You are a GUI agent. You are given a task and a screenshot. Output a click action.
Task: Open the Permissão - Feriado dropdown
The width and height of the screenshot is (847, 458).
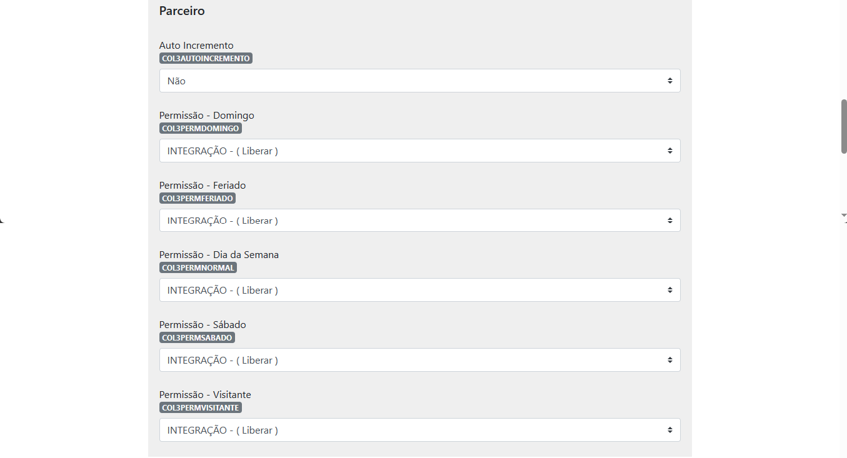click(419, 221)
